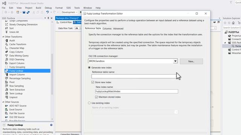Select the Use existing index radio button
241x135 pixels.
click(x=89, y=103)
